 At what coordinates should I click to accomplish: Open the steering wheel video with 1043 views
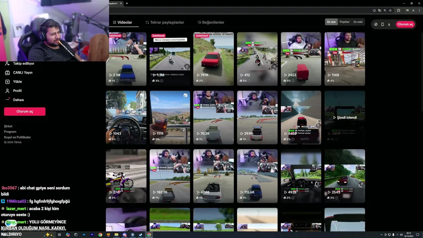coord(126,117)
